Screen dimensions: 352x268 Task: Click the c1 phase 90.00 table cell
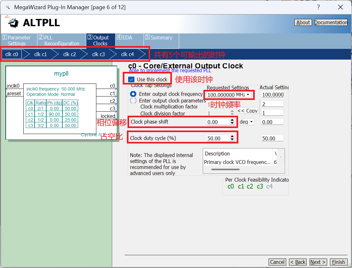(54, 114)
